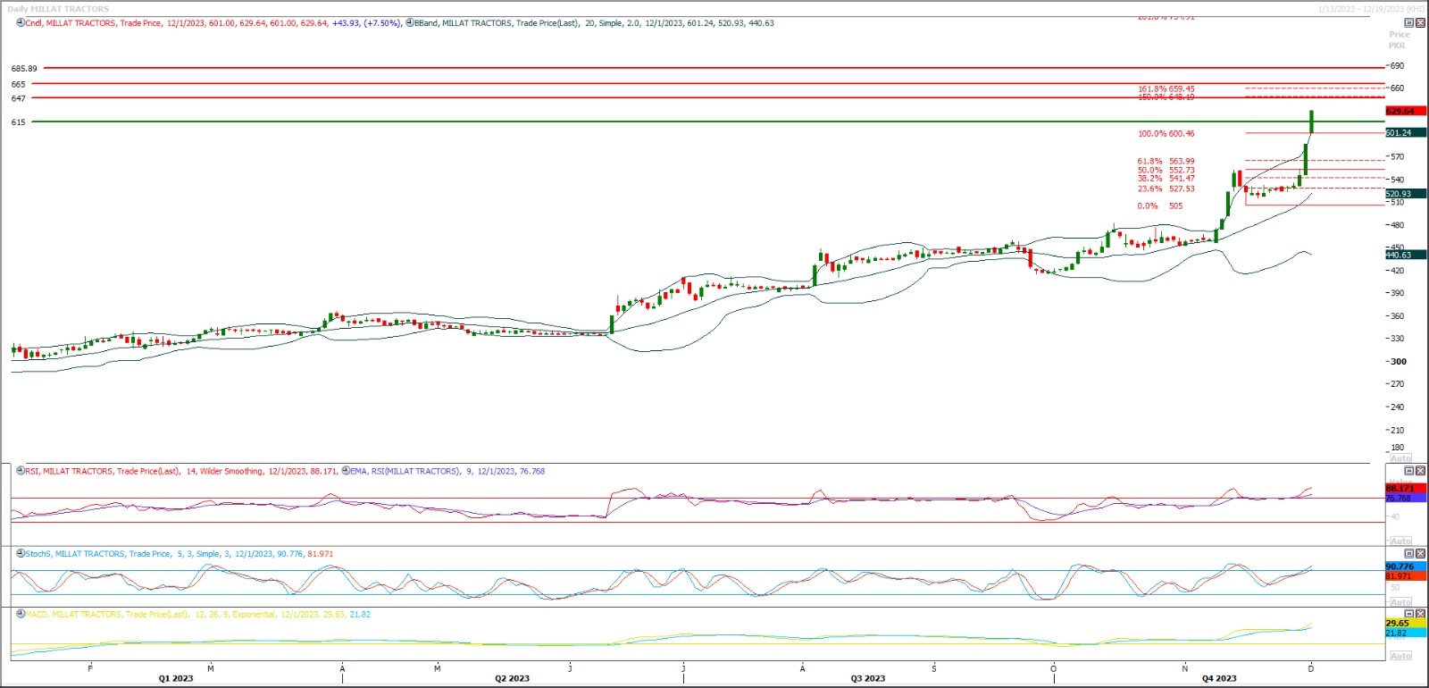Maximize the main price chart pane
Screen dimensions: 1429x688
point(1409,23)
